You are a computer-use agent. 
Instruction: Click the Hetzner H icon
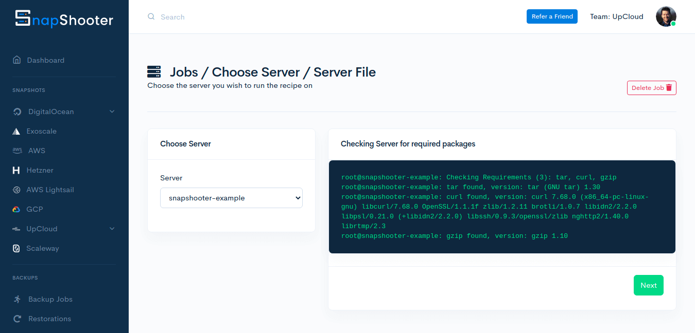(x=16, y=170)
